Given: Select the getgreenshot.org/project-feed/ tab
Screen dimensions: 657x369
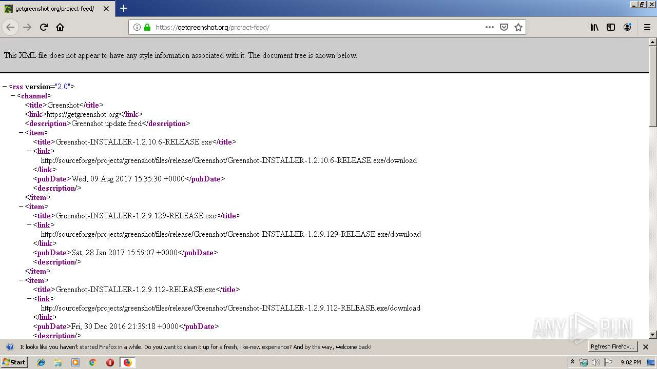Looking at the screenshot, I should pos(58,9).
